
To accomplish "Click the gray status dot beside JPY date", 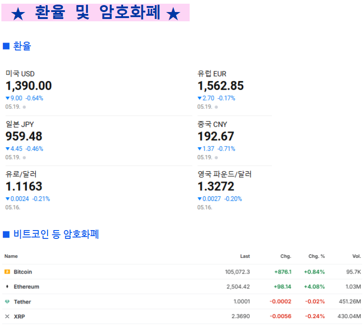I will pyautogui.click(x=25, y=157).
